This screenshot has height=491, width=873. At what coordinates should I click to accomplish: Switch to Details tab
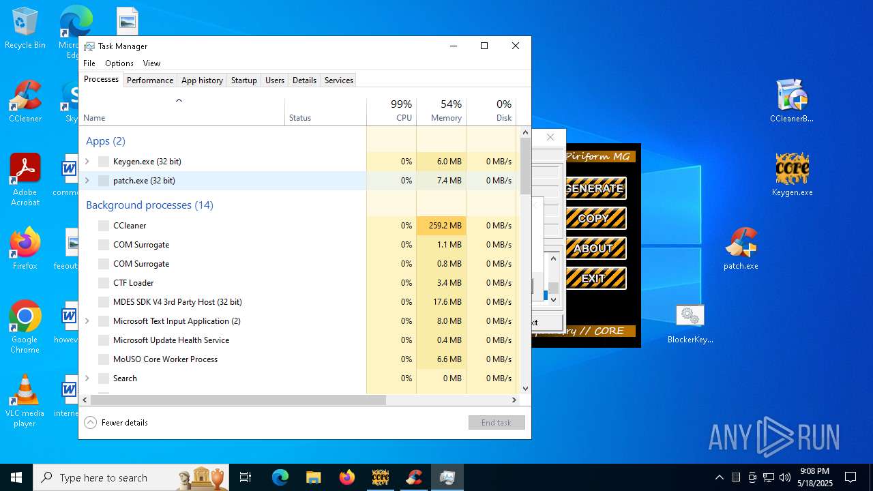coord(304,80)
